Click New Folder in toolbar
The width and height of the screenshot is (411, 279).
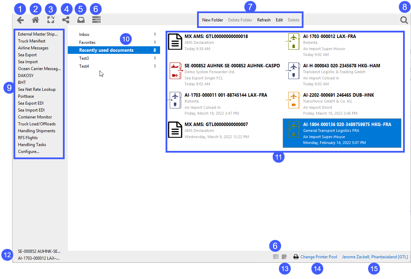[x=213, y=20]
